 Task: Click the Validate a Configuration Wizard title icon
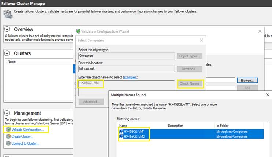[x=78, y=31]
